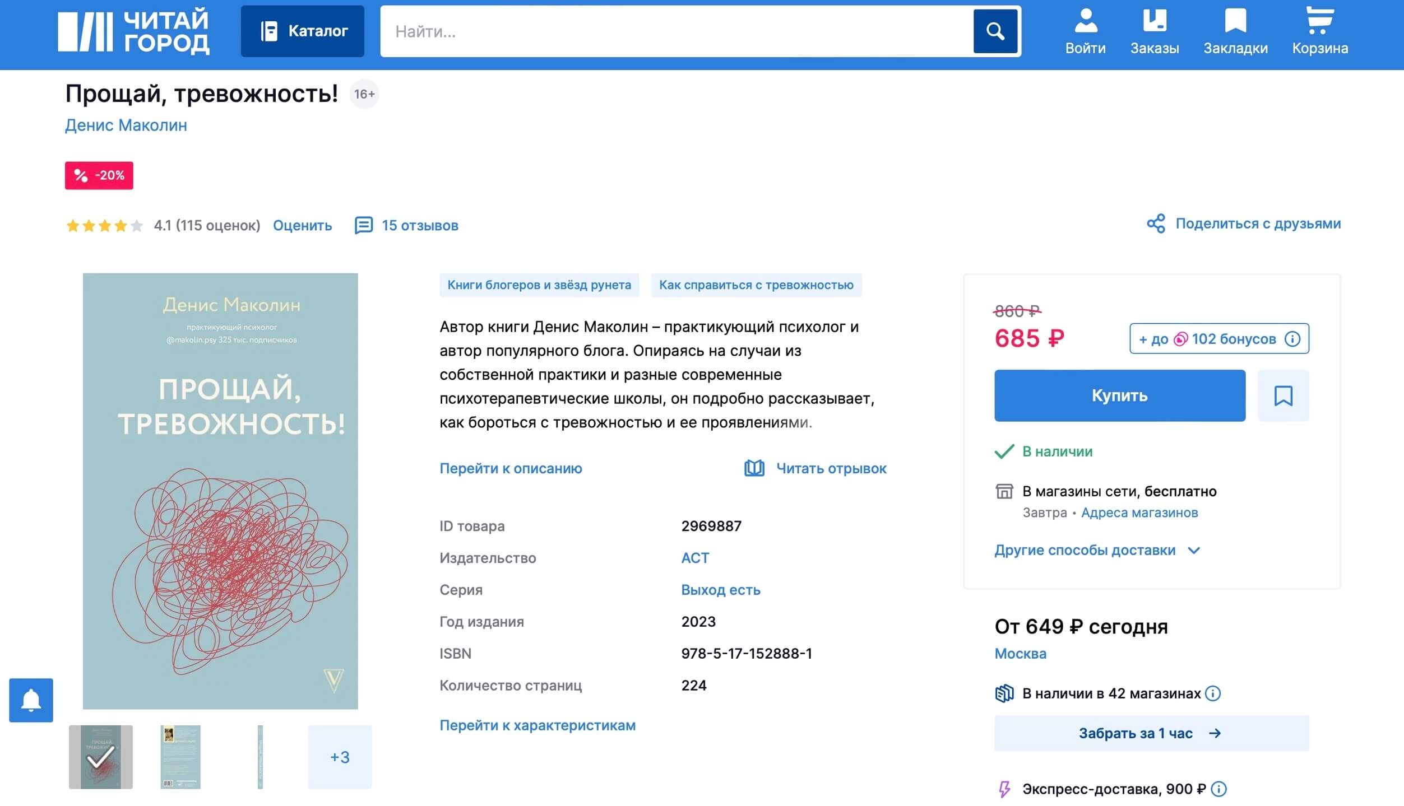Click Читать отрывок link
Viewport: 1404px width, 806px height.
point(831,468)
